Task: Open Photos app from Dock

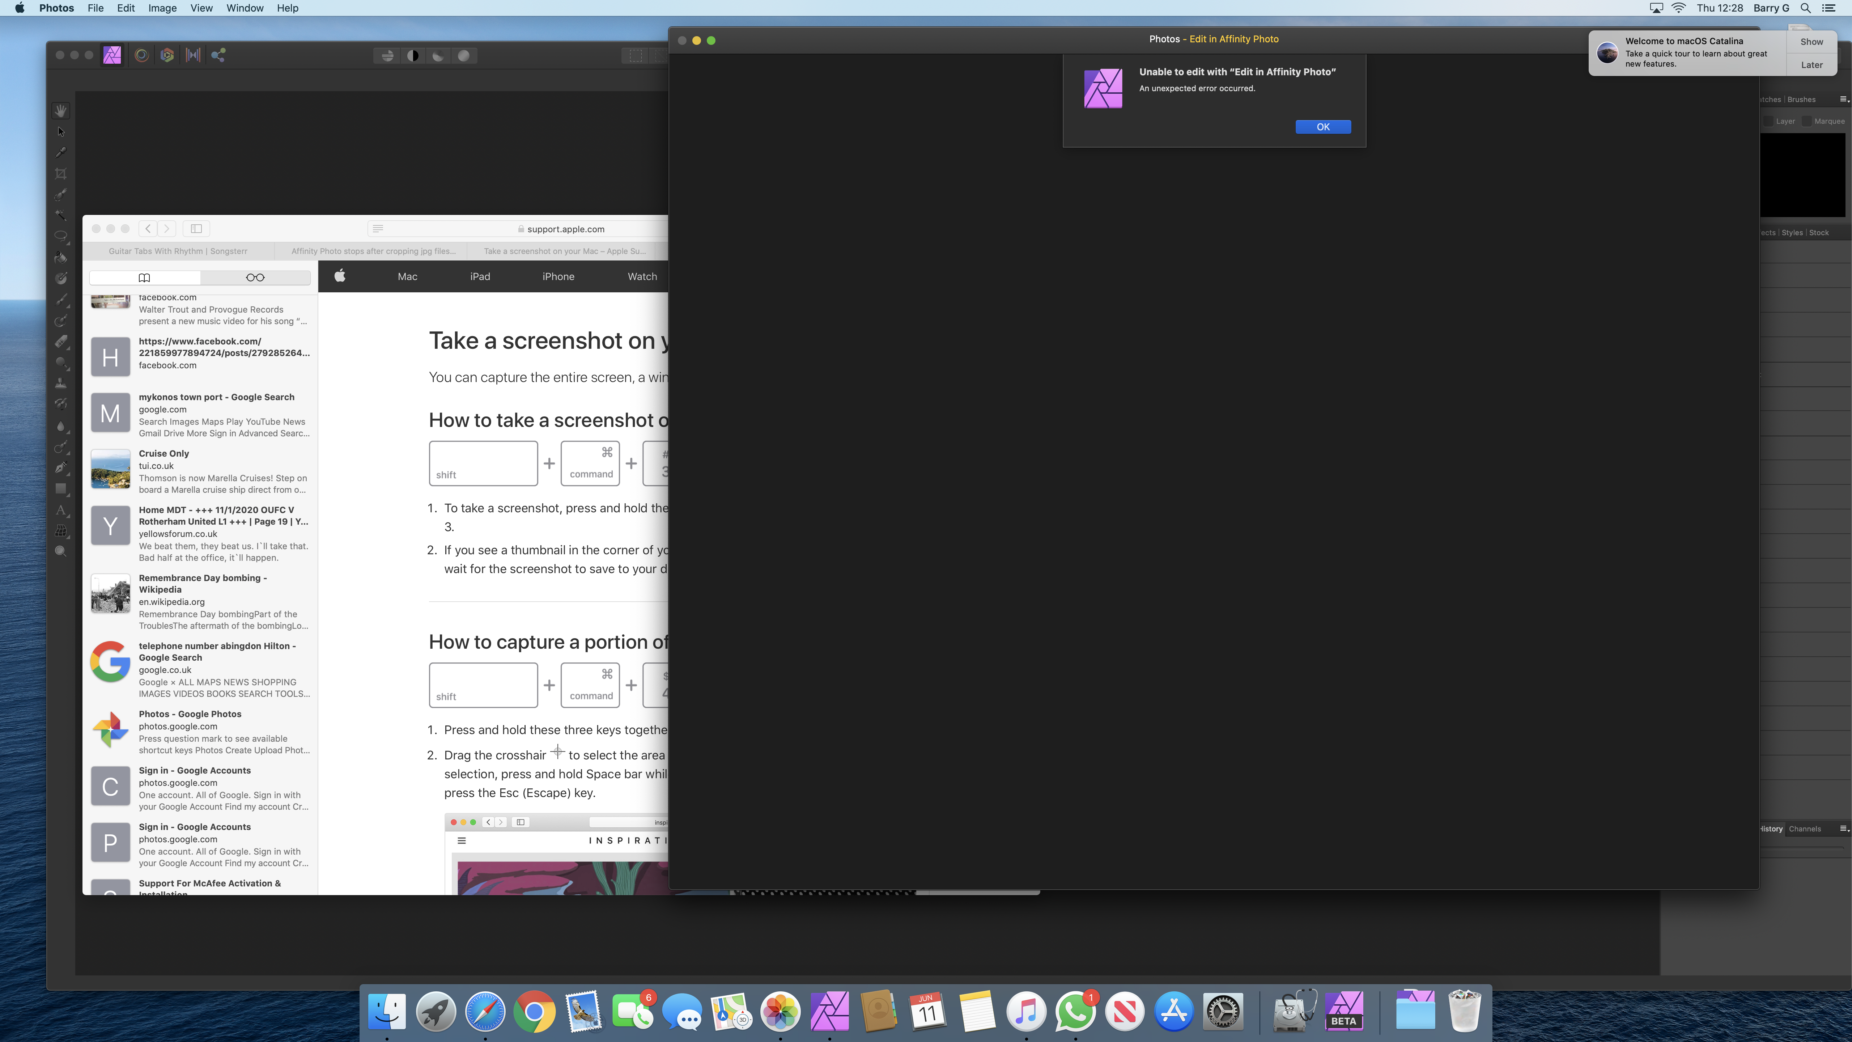Action: click(780, 1011)
